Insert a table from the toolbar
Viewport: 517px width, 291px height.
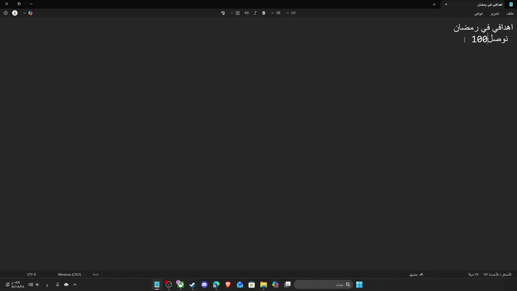pos(237,13)
